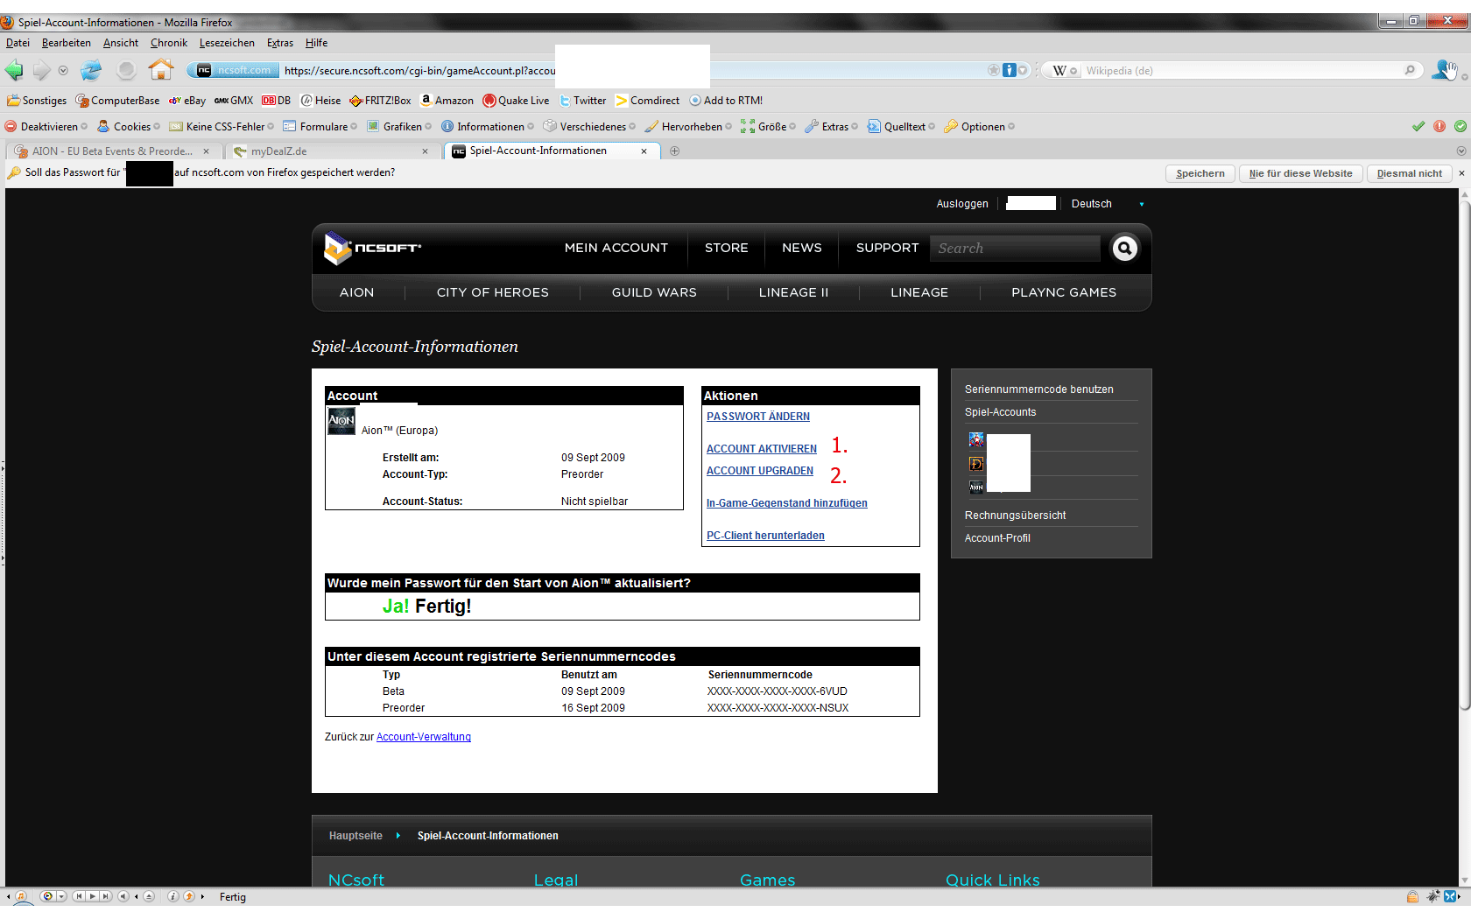The width and height of the screenshot is (1471, 919).
Task: Open the Lesezeichen menu
Action: (x=227, y=43)
